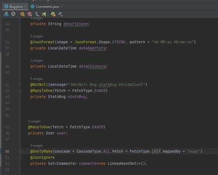The width and height of the screenshot is (218, 175).
Task: Open the yellow circle toolbar icon dropdown
Action: 23,14
